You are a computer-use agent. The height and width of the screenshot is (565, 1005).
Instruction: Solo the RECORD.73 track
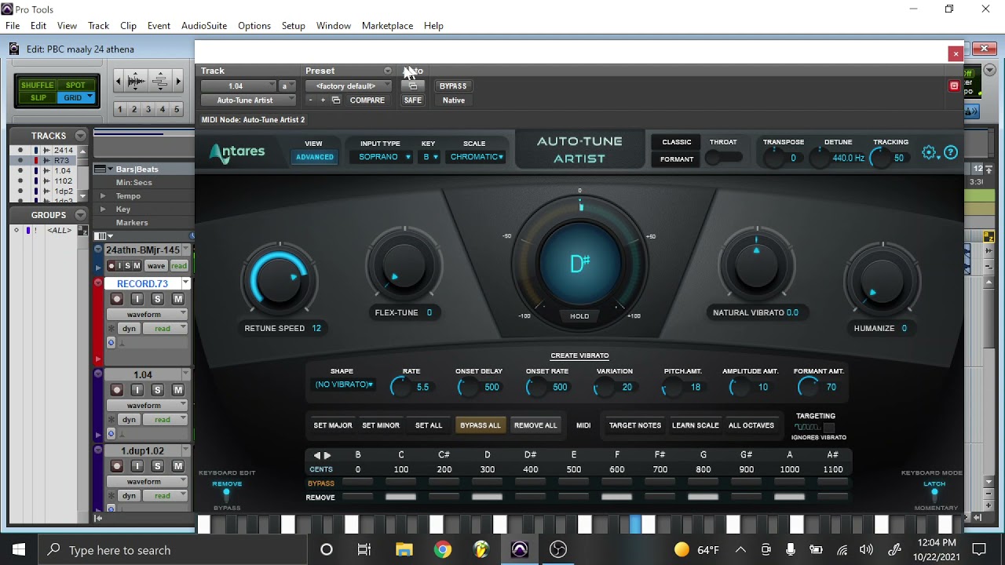tap(158, 299)
